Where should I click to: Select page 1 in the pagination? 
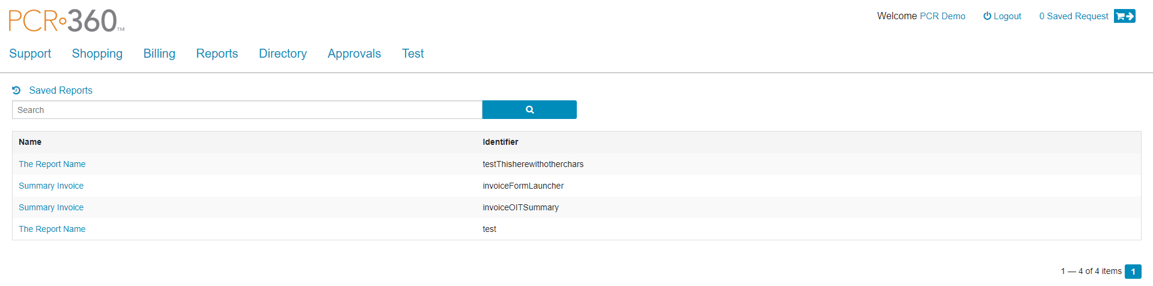[1133, 272]
